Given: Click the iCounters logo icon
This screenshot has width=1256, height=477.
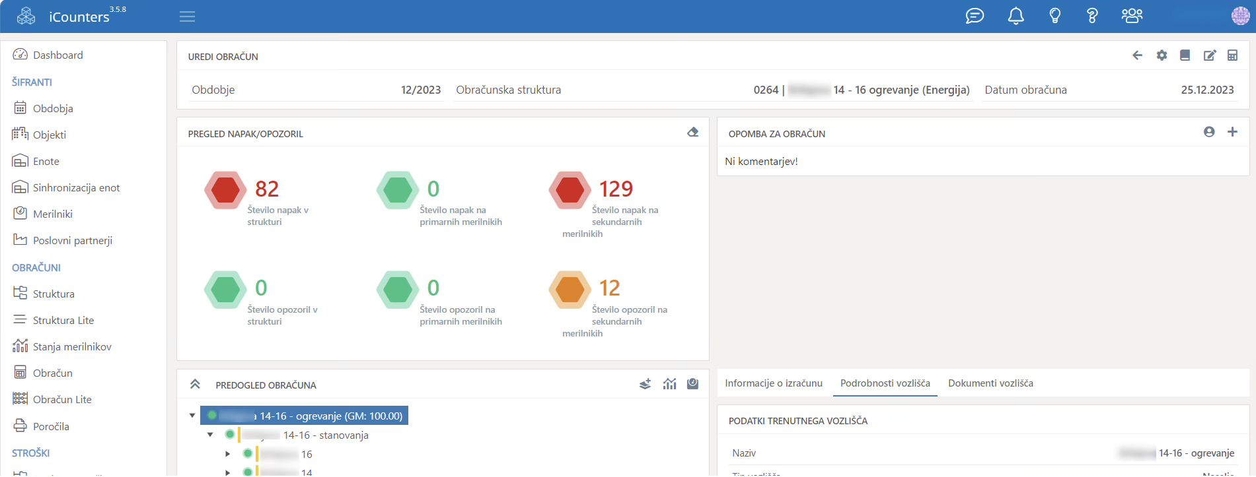Looking at the screenshot, I should coord(26,16).
